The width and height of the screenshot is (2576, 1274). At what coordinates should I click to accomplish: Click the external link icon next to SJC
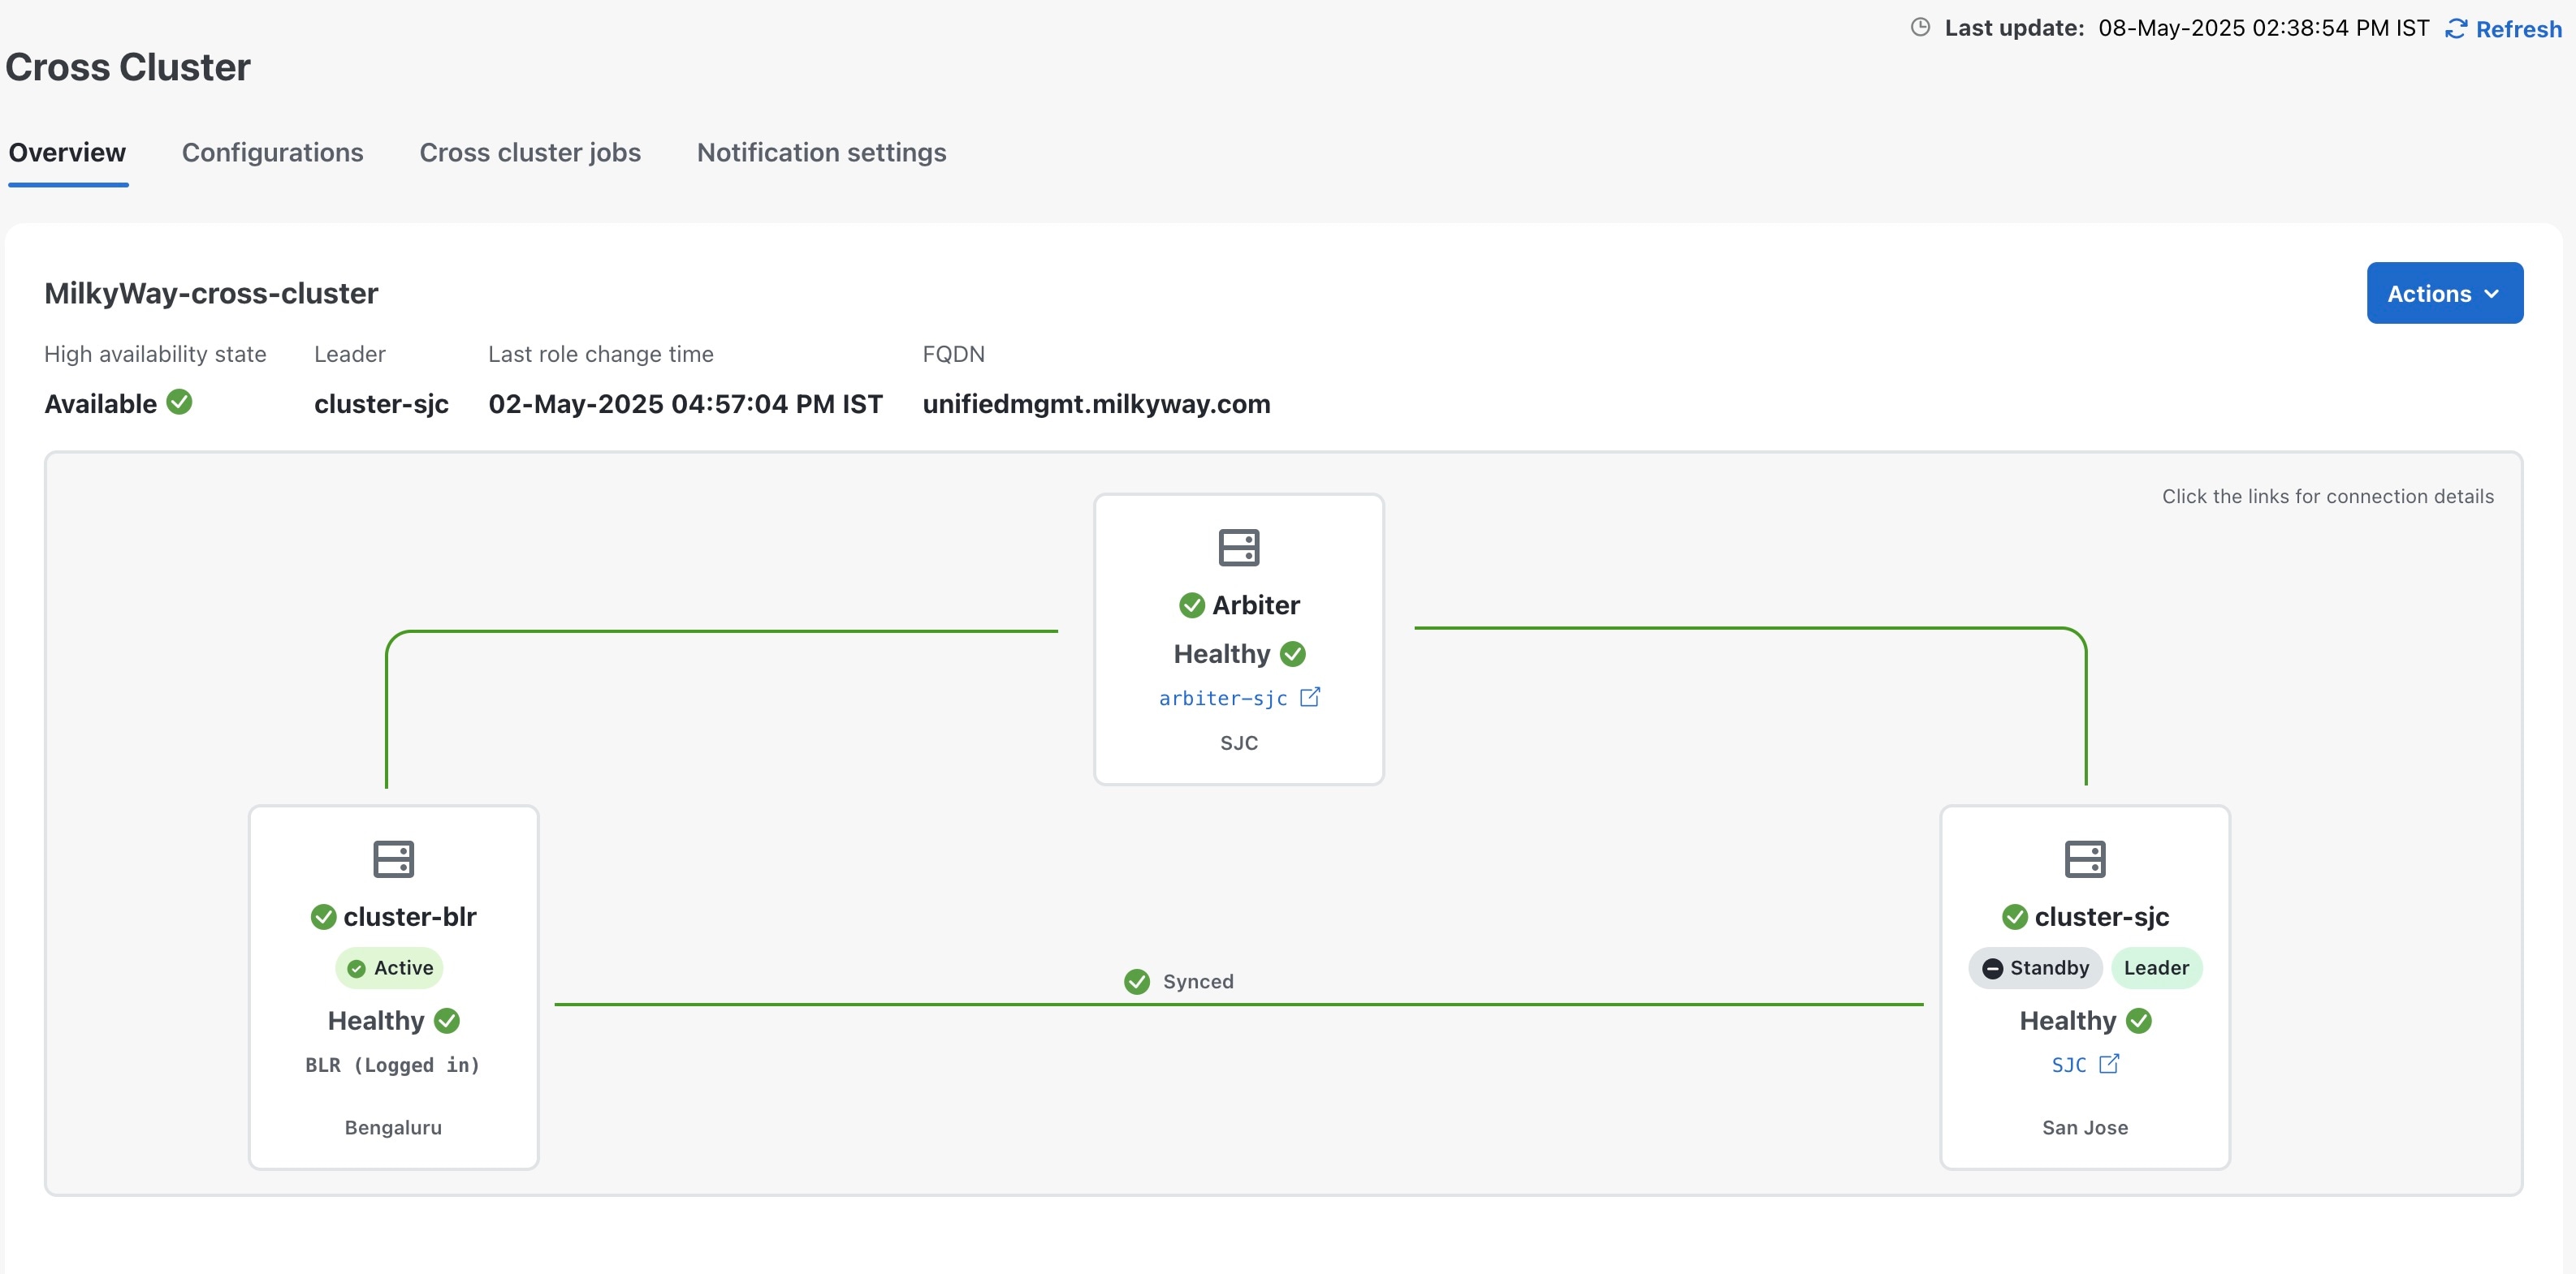tap(2109, 1064)
